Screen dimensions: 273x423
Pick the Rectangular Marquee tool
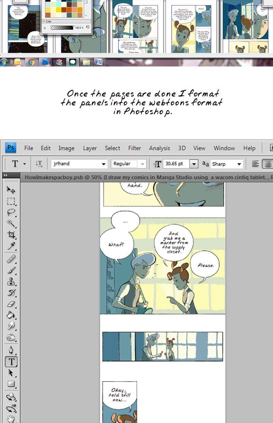tap(11, 201)
